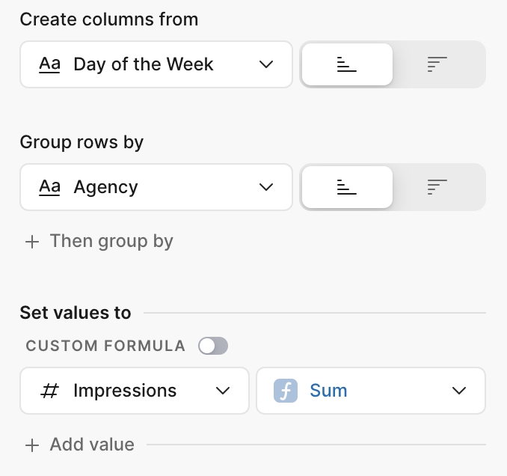Open the Agency dropdown chevron

(x=266, y=186)
